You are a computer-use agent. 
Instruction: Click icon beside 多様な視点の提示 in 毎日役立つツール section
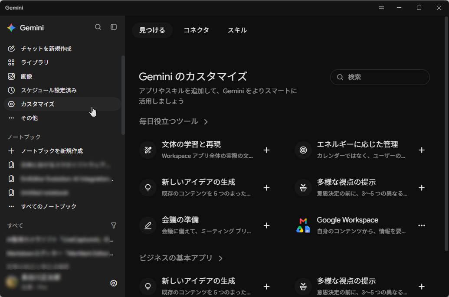point(303,188)
